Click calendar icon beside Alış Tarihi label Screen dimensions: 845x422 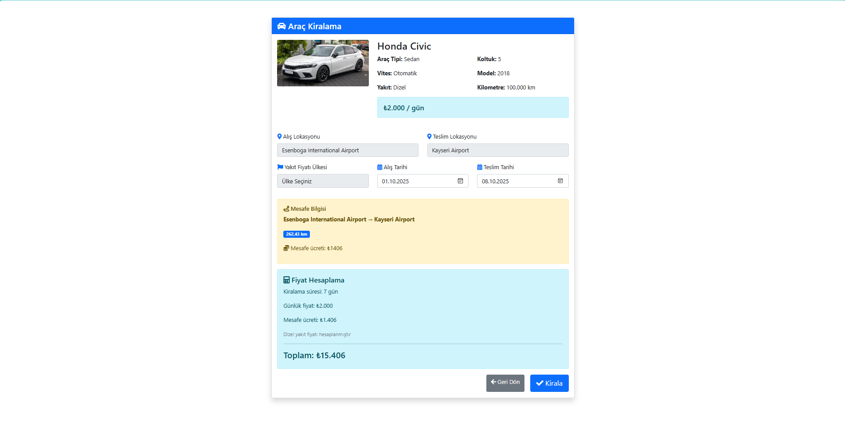(379, 167)
